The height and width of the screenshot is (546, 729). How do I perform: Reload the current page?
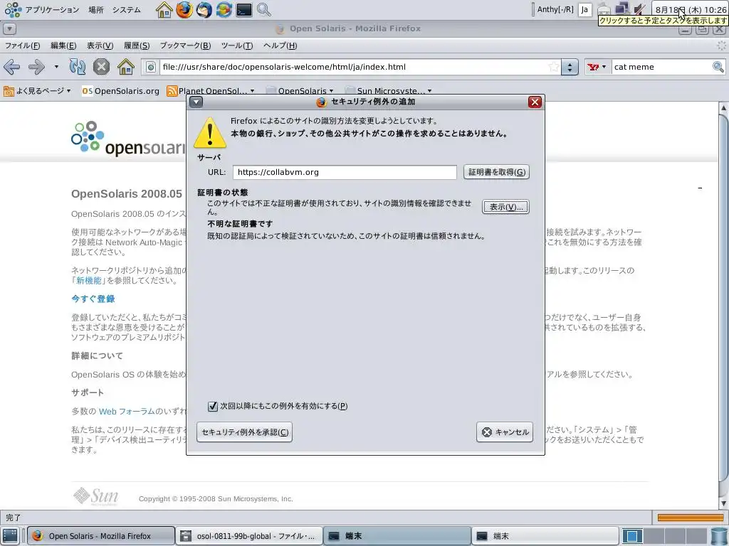(77, 67)
